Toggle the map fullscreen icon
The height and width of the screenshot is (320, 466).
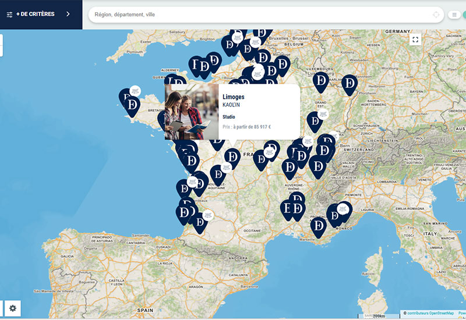pos(415,39)
